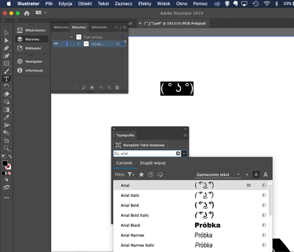Select the Blend tool
This screenshot has height=252, width=294.
pyautogui.click(x=6, y=133)
